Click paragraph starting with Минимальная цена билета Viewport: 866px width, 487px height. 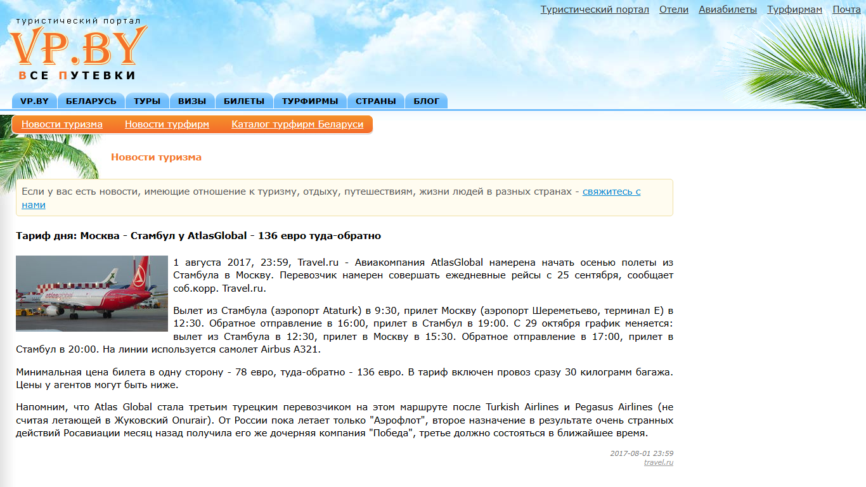(344, 379)
